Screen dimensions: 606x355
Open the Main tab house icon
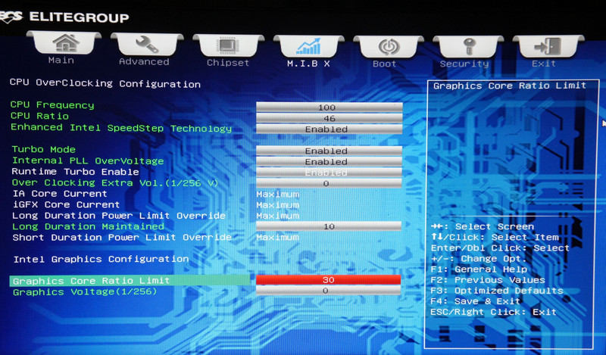pos(66,43)
